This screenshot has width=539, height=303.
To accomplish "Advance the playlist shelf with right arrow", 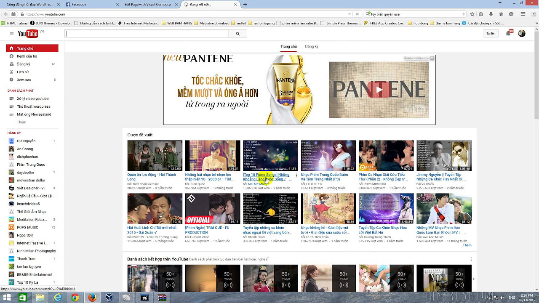I will coord(474,279).
